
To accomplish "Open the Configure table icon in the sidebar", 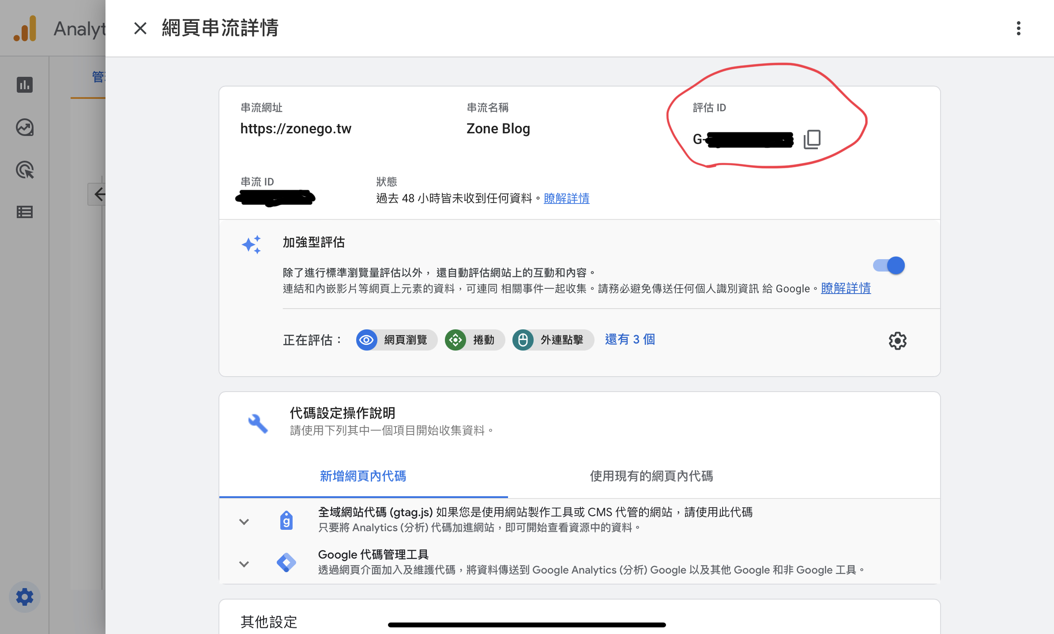I will coord(25,212).
